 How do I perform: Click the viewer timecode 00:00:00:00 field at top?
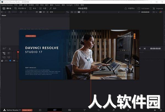click(145, 12)
